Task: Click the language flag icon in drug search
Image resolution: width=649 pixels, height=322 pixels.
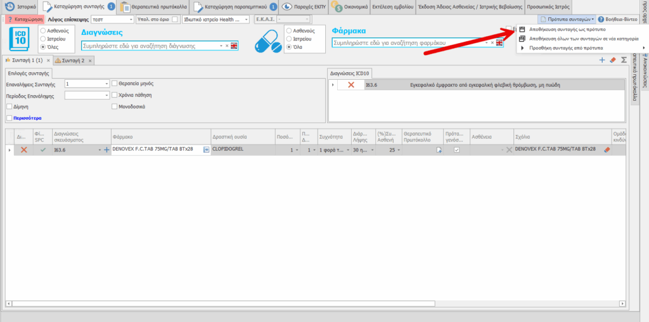Action: click(x=499, y=43)
